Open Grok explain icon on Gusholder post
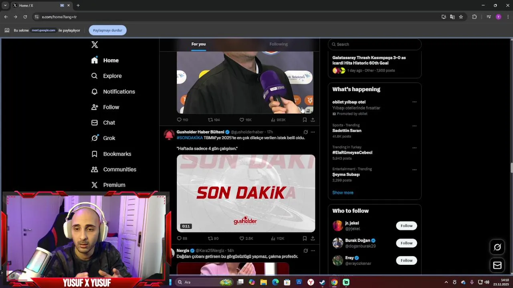 point(305,132)
